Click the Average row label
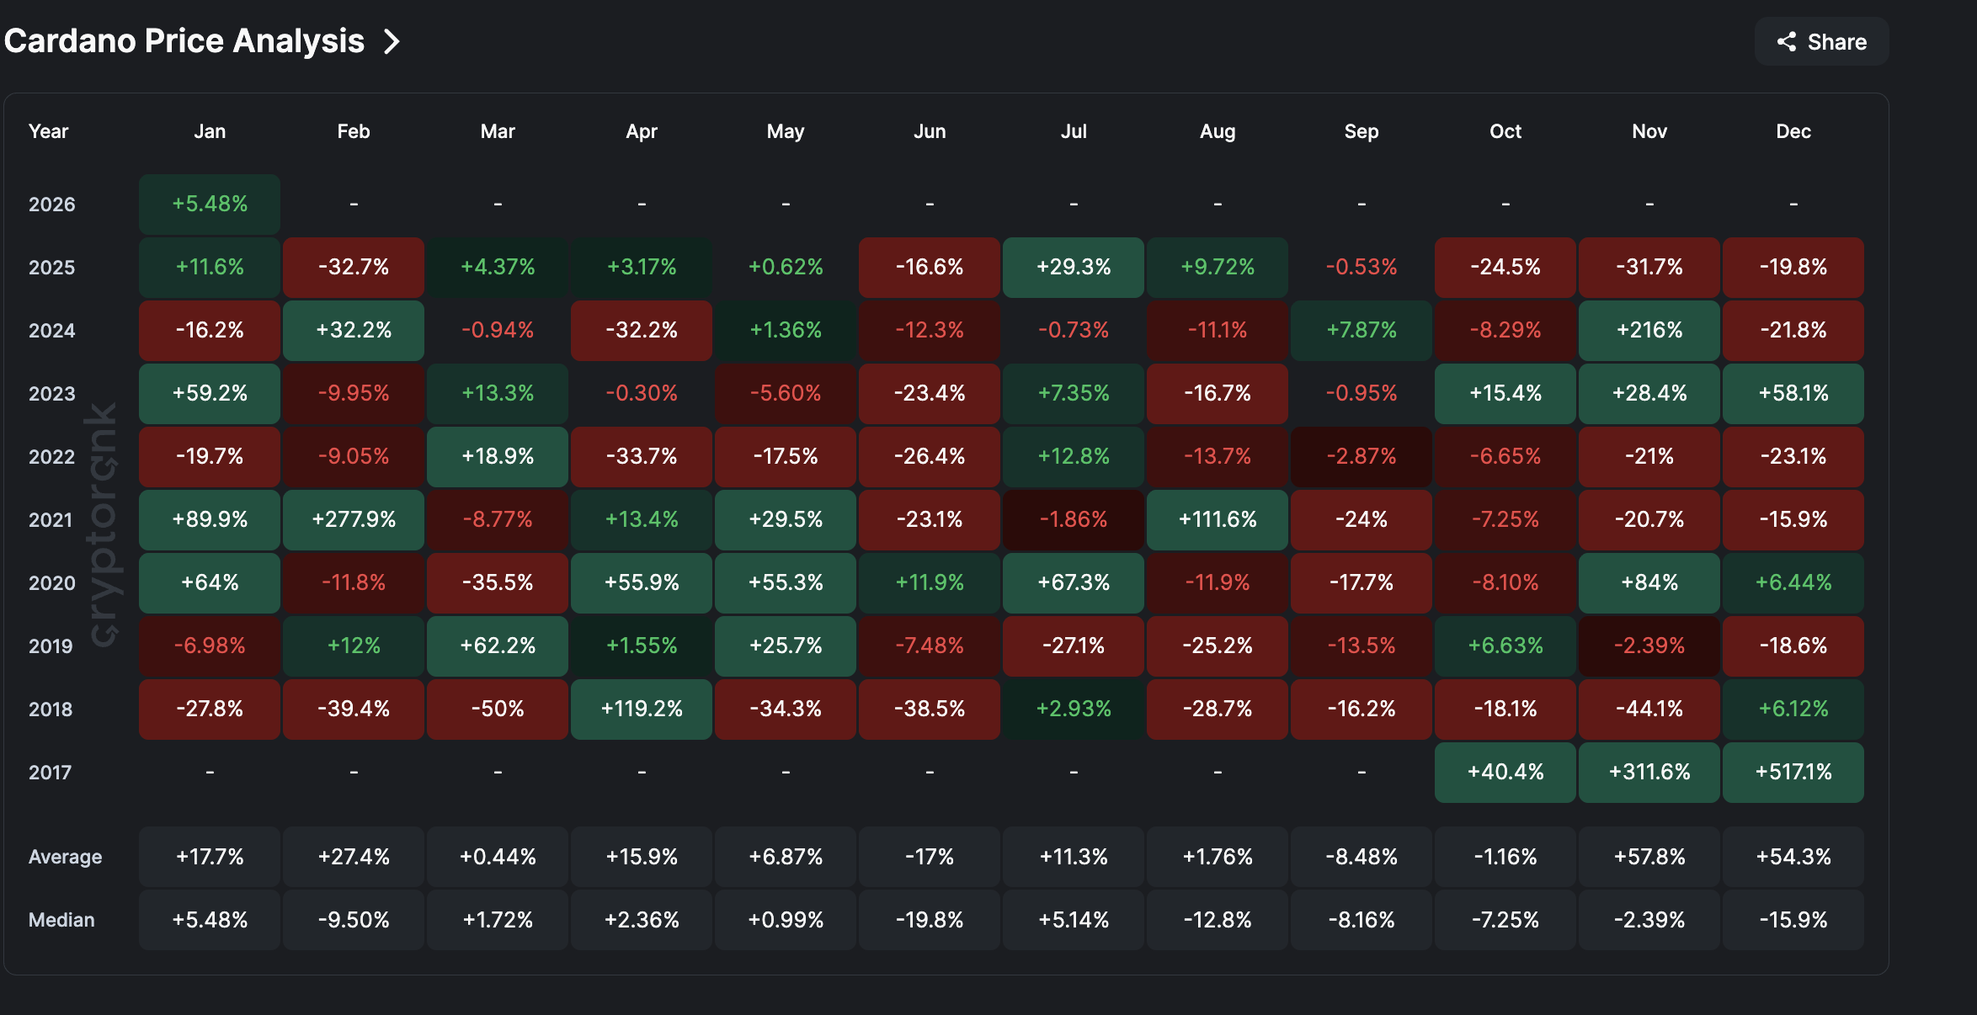 65,856
